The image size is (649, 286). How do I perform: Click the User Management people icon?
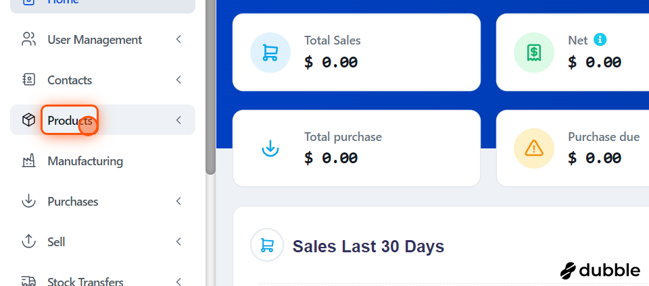pos(28,40)
